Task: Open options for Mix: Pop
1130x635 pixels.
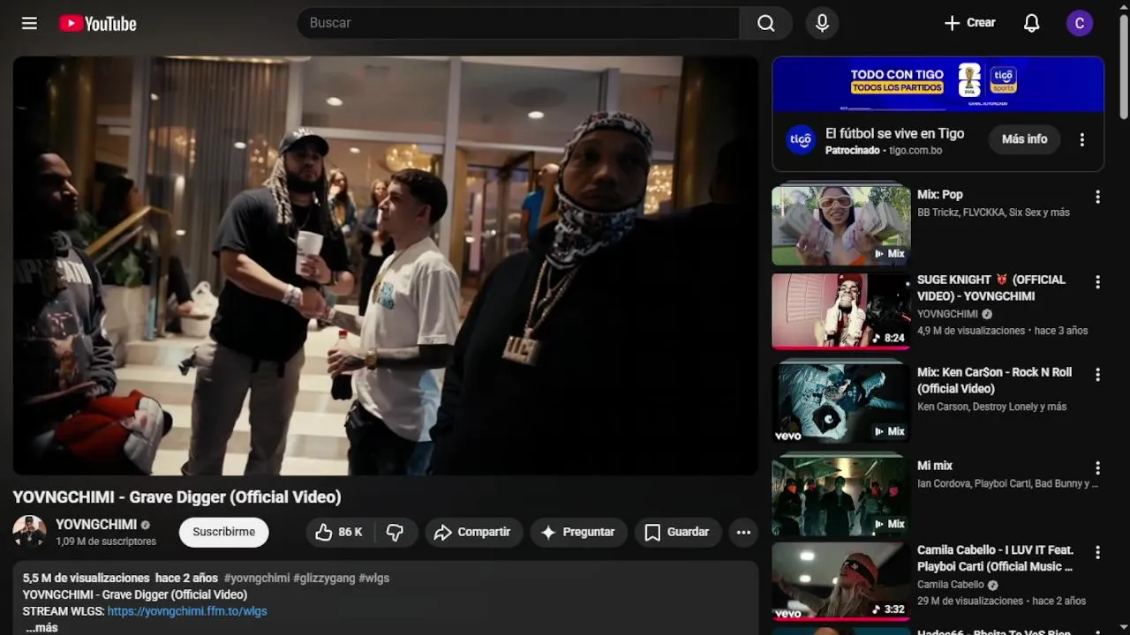Action: [x=1097, y=198]
